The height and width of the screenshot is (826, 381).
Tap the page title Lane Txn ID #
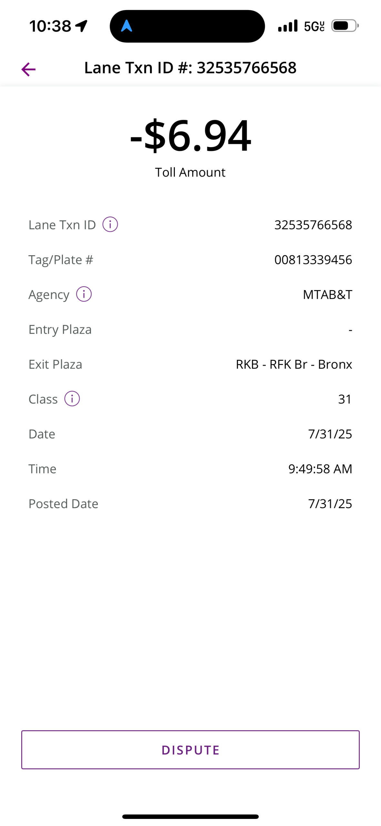pos(190,68)
